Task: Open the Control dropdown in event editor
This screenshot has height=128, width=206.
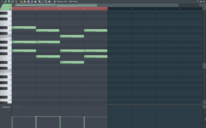Action: click(x=7, y=107)
